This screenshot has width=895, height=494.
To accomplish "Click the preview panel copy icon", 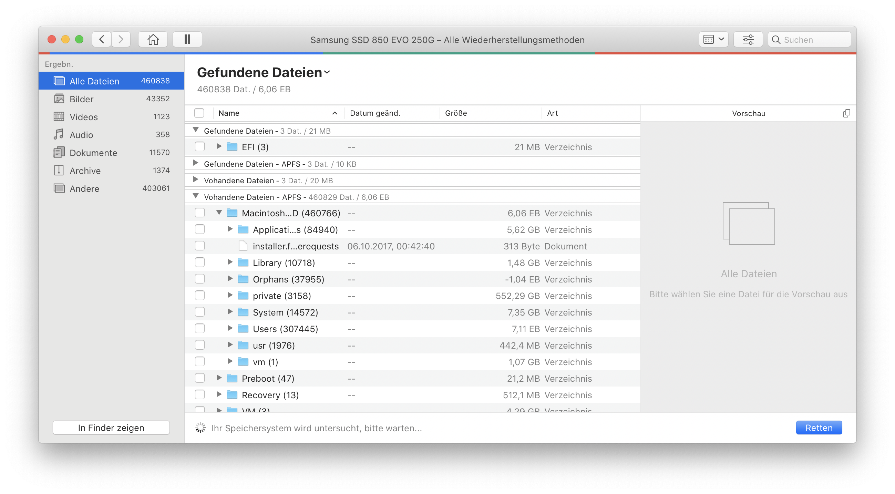I will 846,113.
